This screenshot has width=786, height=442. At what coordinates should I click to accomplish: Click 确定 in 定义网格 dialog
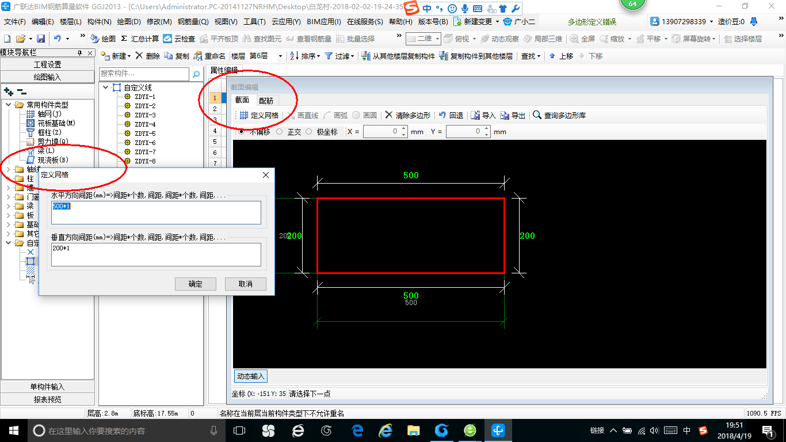(x=196, y=284)
